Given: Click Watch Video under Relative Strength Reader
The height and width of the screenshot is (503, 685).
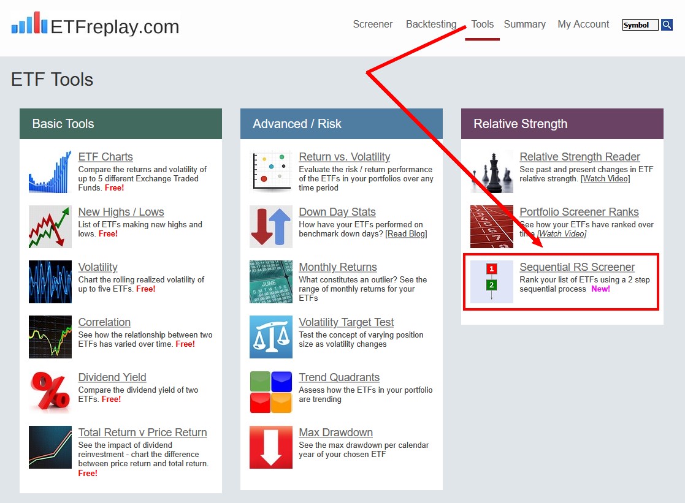Looking at the screenshot, I should (x=605, y=178).
